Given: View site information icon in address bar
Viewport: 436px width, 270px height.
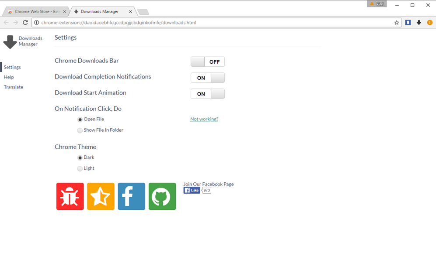Looking at the screenshot, I should [x=36, y=23].
